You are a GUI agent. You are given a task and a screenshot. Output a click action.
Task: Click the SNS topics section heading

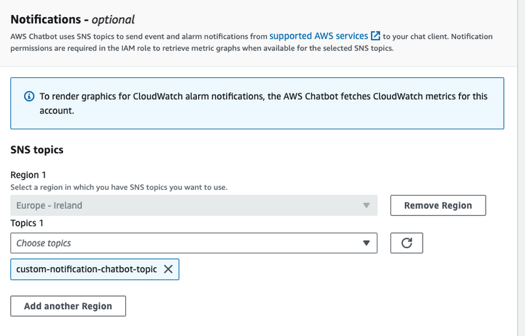click(37, 150)
